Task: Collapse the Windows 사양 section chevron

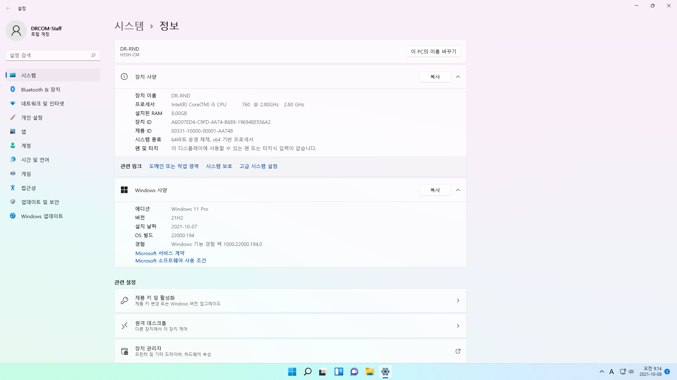Action: 458,190
